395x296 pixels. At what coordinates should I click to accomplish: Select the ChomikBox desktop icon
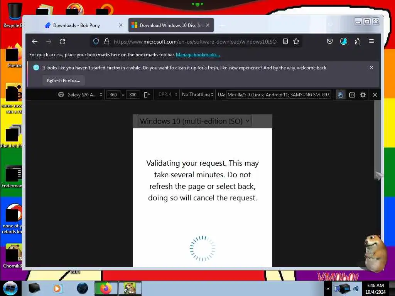(x=13, y=256)
